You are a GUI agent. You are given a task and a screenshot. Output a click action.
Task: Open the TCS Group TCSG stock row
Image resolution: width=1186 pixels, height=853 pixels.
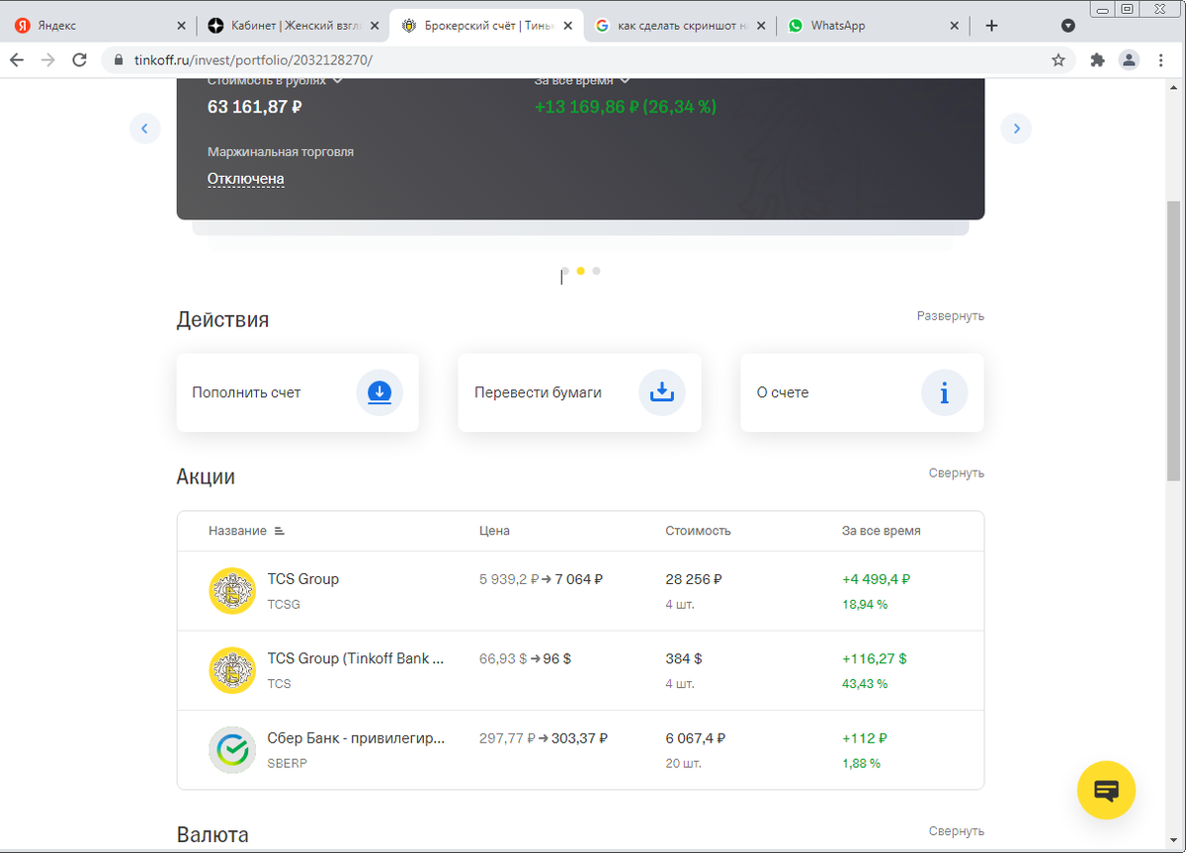pyautogui.click(x=580, y=591)
